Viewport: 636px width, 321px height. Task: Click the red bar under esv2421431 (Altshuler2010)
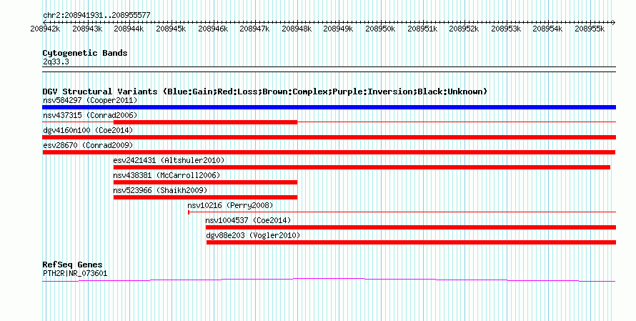click(362, 167)
